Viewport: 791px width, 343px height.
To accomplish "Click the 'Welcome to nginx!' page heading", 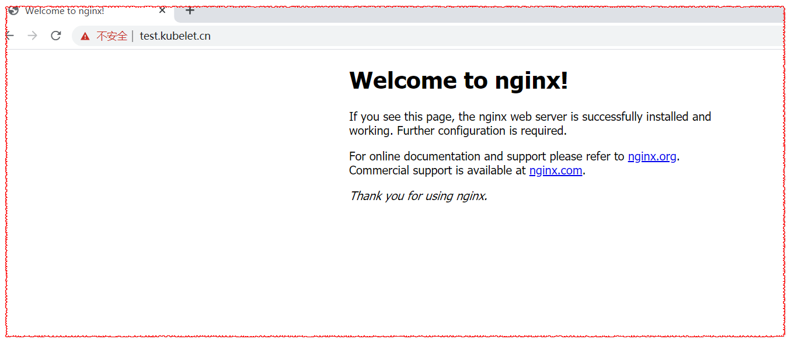I will tap(458, 80).
